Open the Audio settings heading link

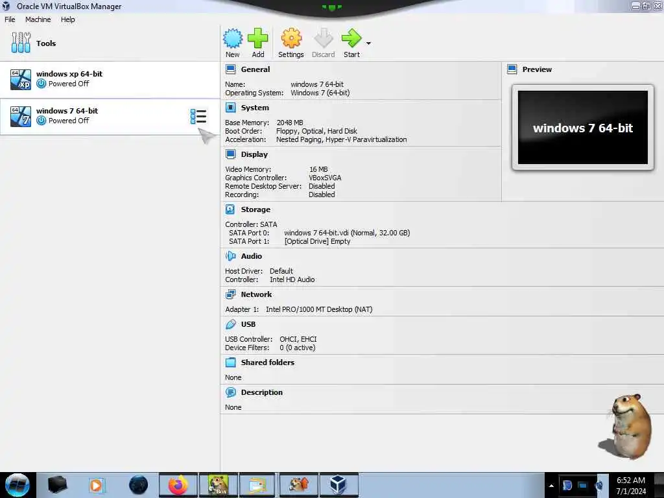(252, 255)
